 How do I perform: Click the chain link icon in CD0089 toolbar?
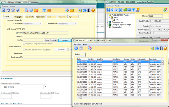(x=31, y=10)
